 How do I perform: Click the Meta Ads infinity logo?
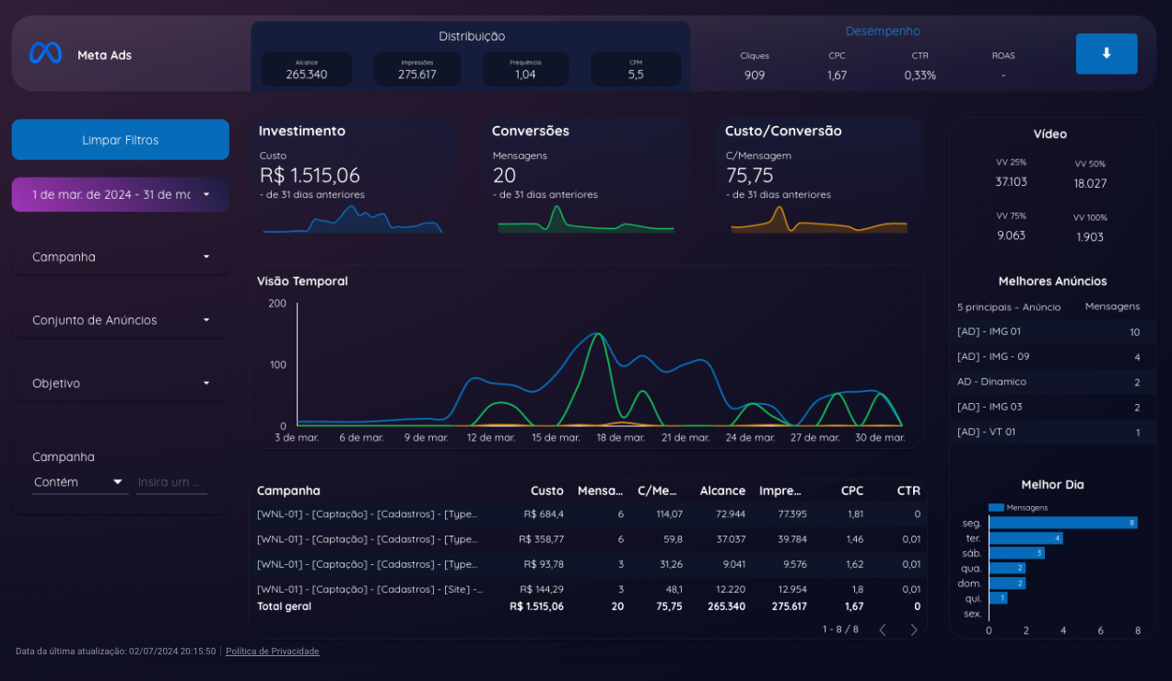(45, 53)
